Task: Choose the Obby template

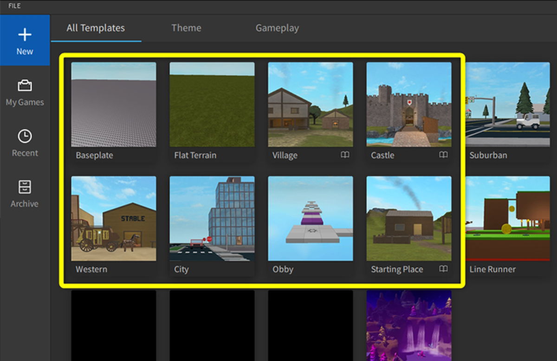Action: pyautogui.click(x=310, y=218)
